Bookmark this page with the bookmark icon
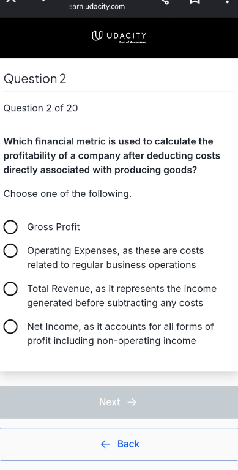238x470 pixels. coord(195,1)
